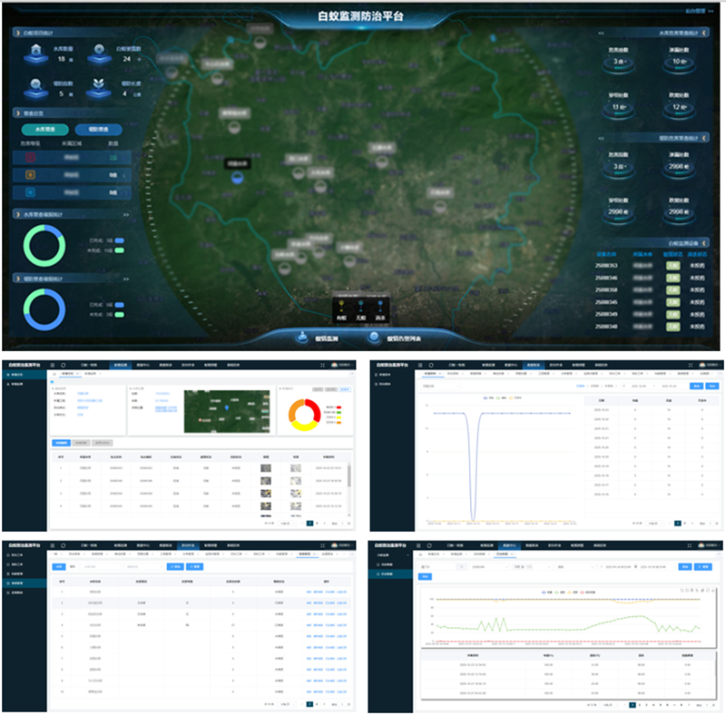726x715 pixels.
Task: Switch to the 堤防普查 tab
Action: pos(99,130)
